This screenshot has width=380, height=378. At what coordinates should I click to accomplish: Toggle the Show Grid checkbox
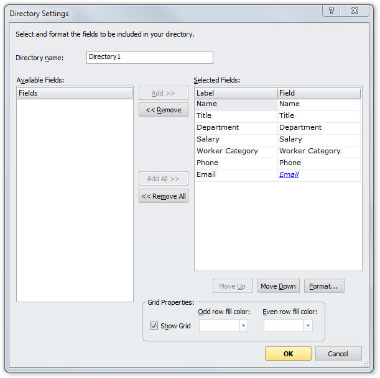[x=154, y=326]
